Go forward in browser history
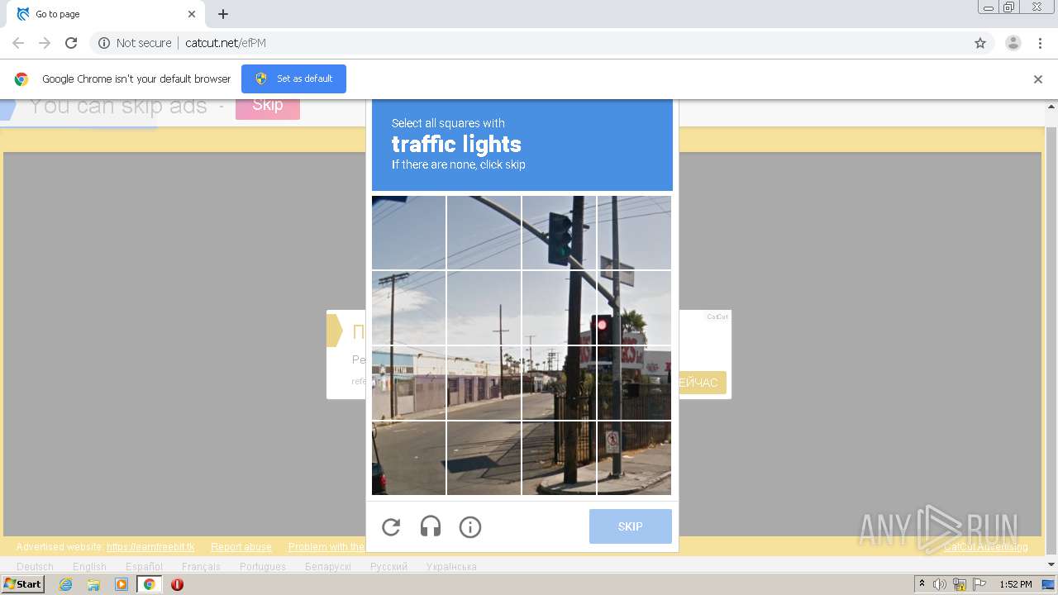 coord(45,43)
